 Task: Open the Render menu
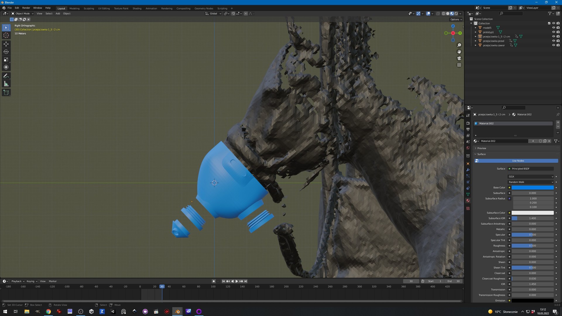tap(26, 8)
